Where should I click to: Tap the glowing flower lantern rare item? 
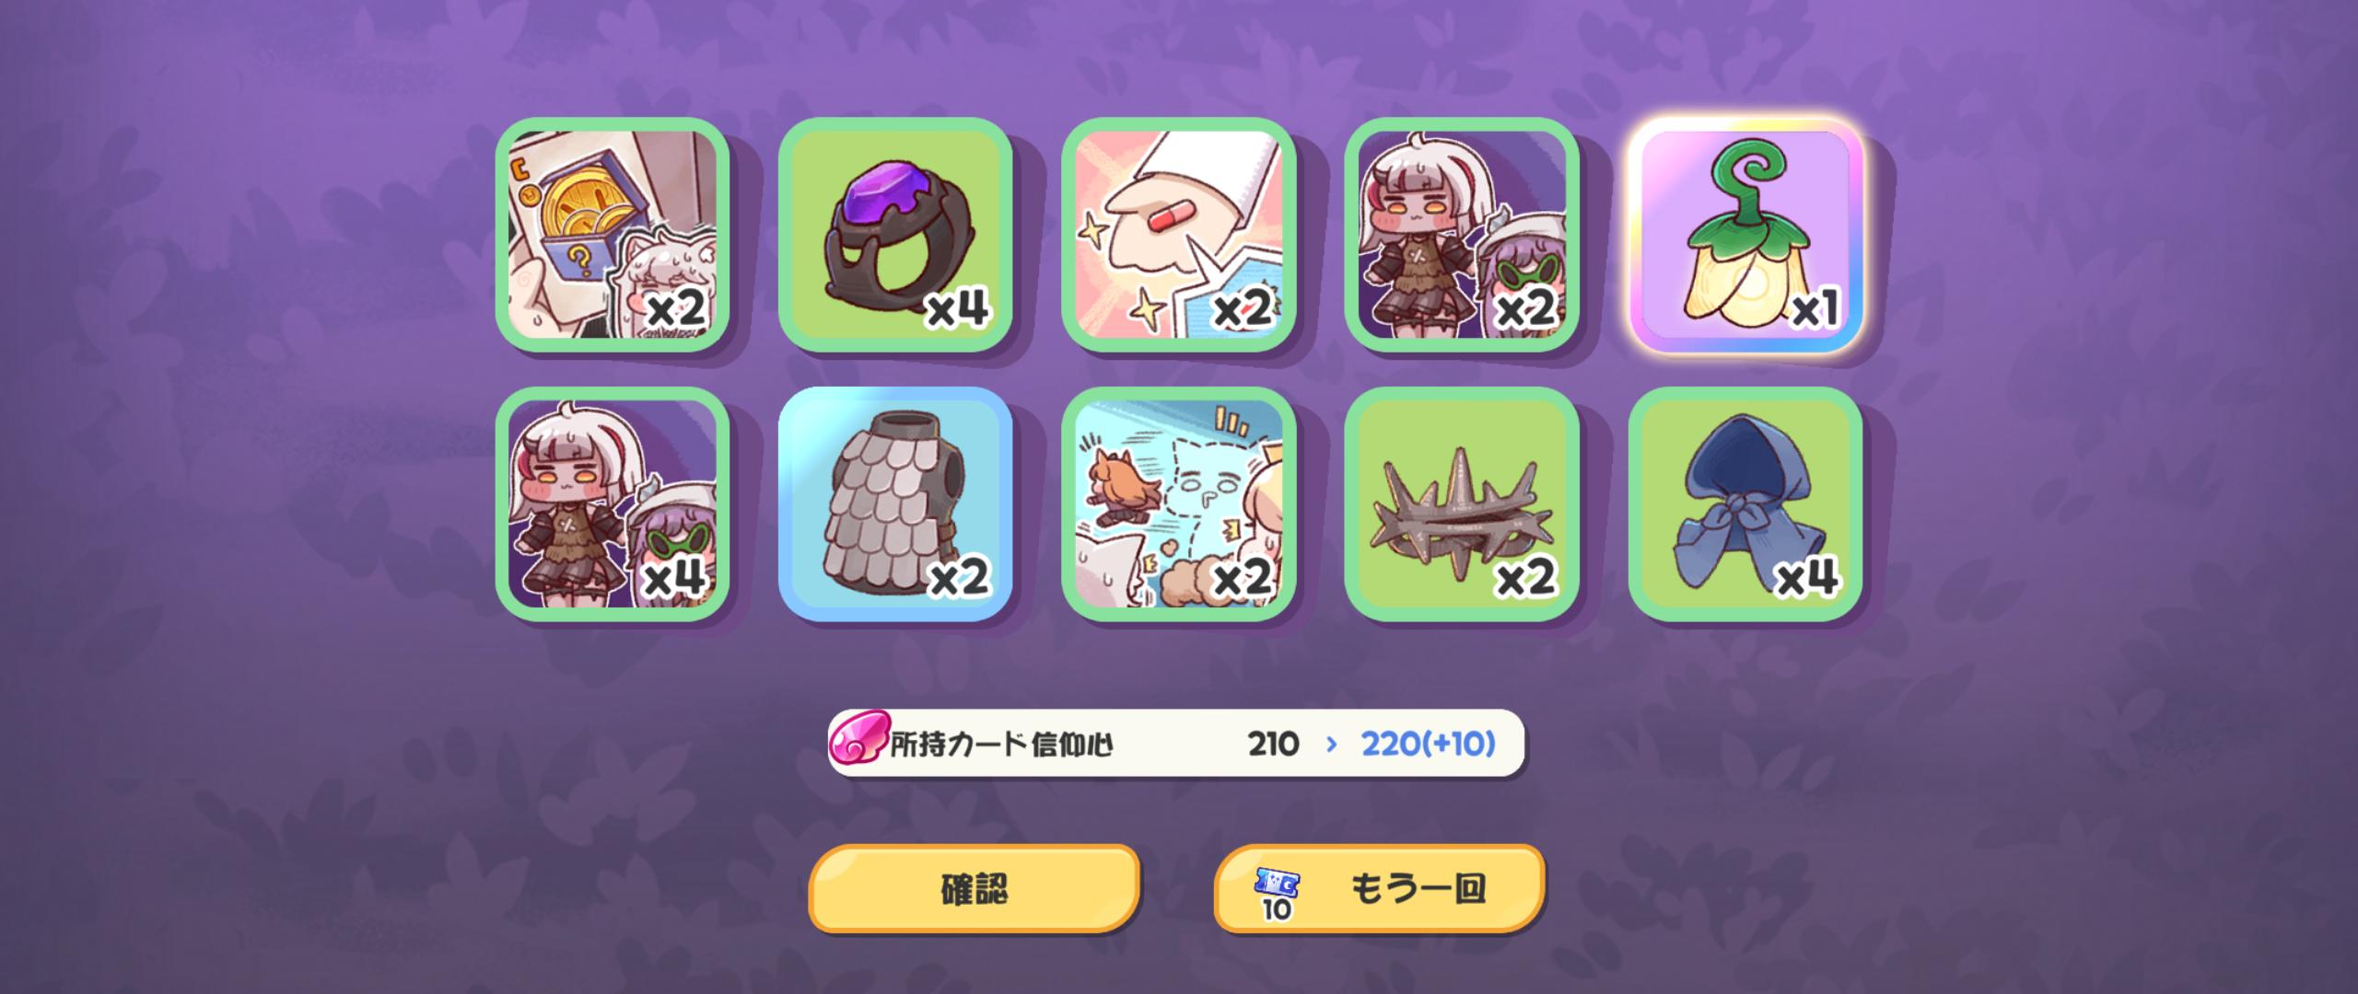[x=1745, y=235]
